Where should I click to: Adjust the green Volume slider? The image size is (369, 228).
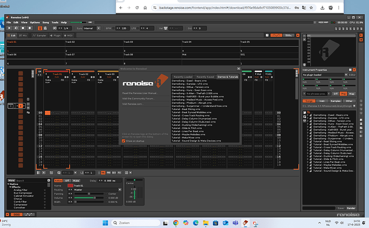click(89, 198)
